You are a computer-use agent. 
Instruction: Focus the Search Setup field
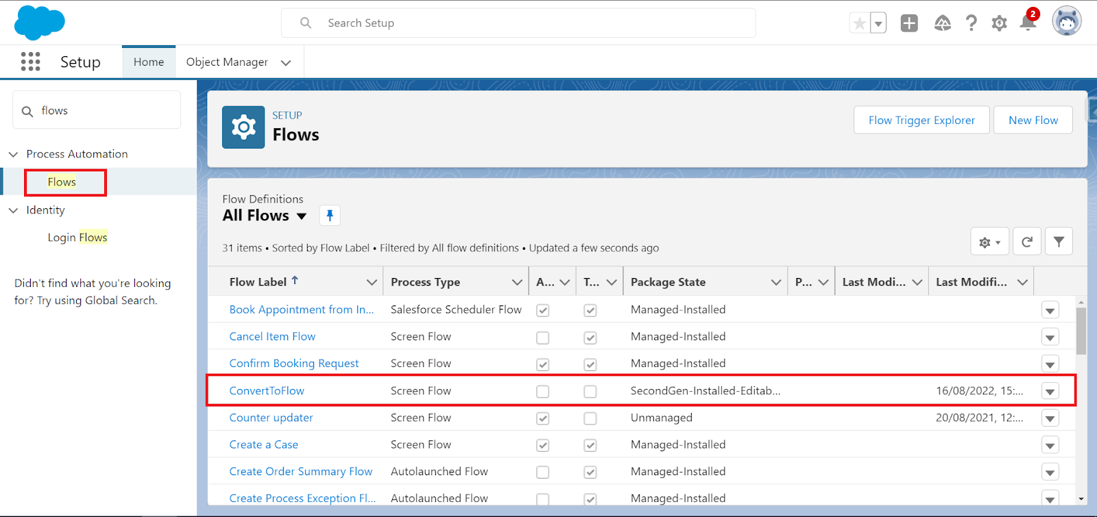pos(518,23)
